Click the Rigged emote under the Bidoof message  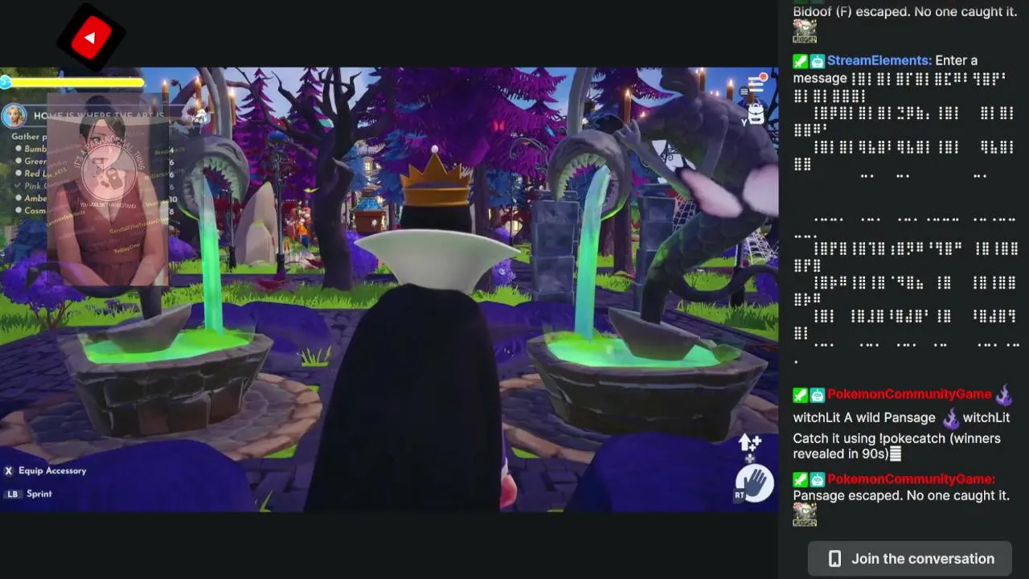(805, 31)
